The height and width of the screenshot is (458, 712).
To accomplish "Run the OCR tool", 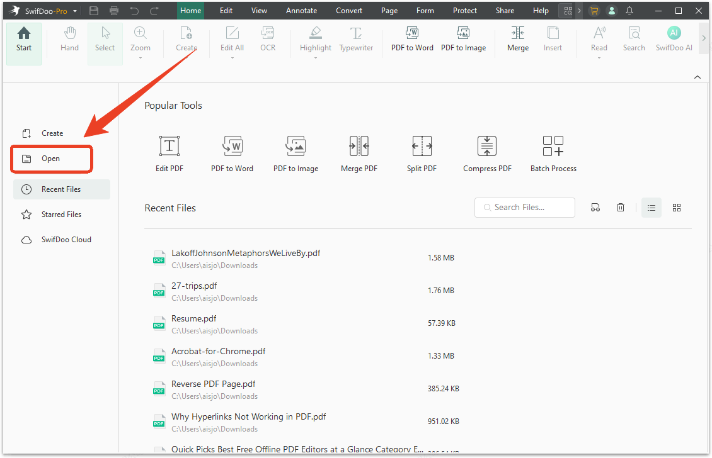I will coord(268,39).
